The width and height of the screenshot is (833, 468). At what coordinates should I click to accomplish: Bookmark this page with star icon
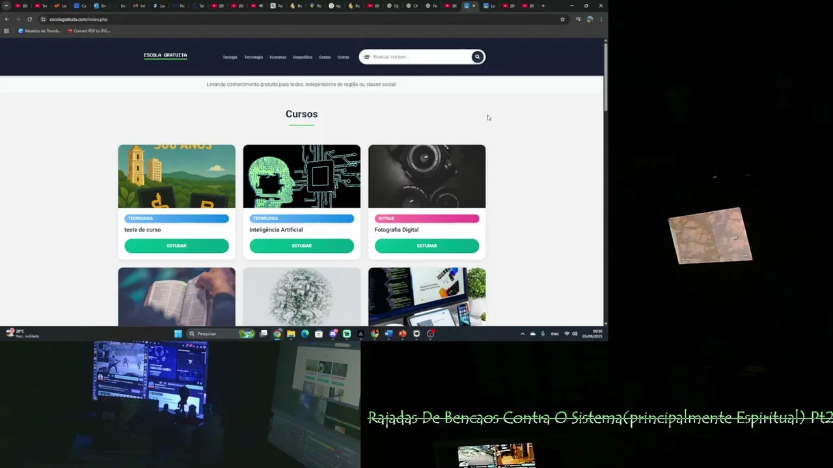[562, 19]
